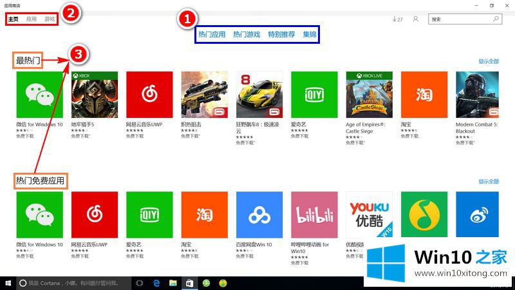Switch to the 主页 tab
Screen dimensions: 515x290
13,19
